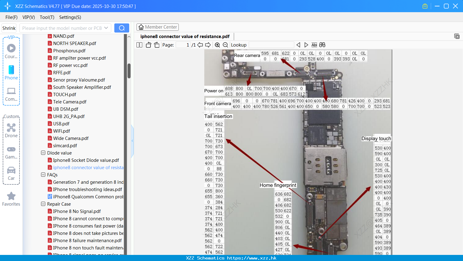Click the Page number field

[183, 45]
